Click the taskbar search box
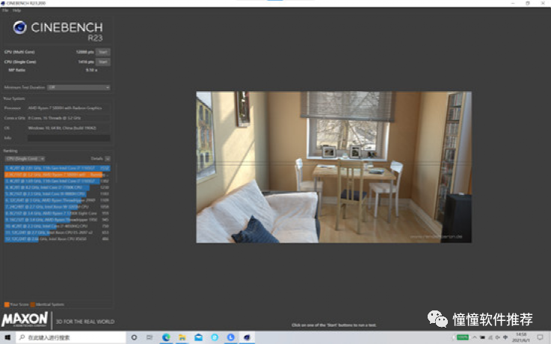Image resolution: width=551 pixels, height=344 pixels. pos(71,337)
